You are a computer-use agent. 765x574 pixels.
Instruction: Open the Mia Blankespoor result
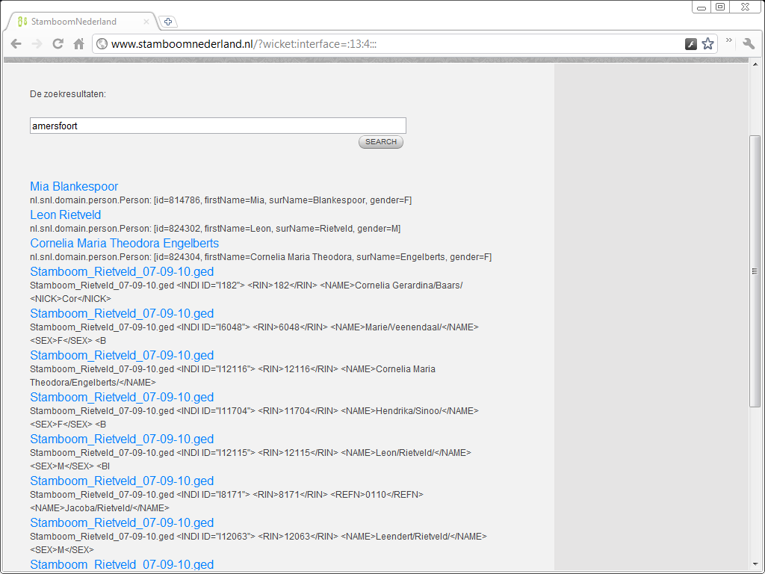tap(74, 186)
